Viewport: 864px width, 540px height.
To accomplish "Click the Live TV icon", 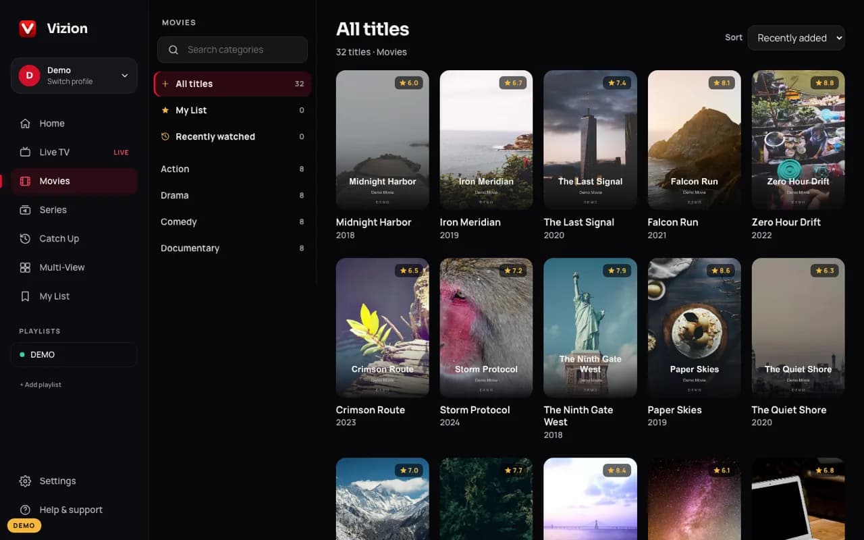I will tap(25, 152).
